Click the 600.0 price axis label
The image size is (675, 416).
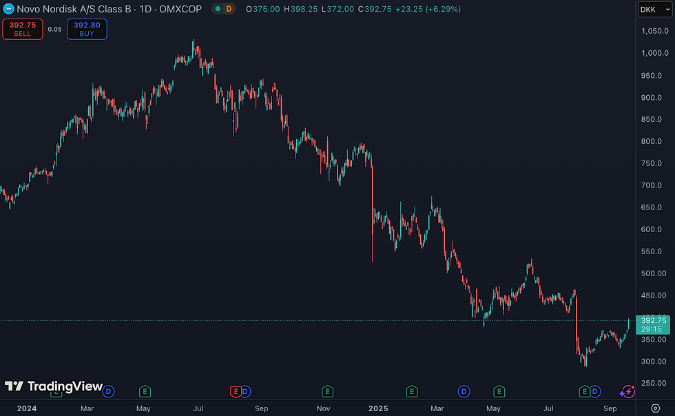pyautogui.click(x=652, y=229)
